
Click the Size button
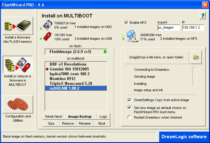pos(51,123)
